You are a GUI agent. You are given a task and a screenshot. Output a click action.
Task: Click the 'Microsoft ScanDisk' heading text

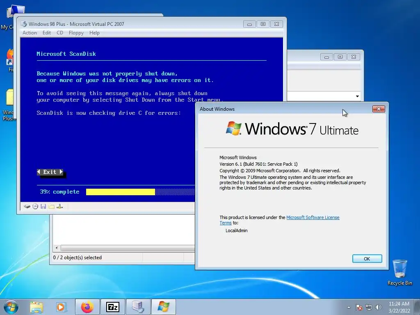66,54
